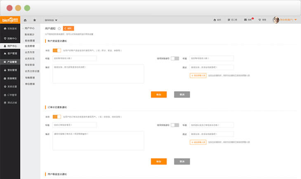Toggle status switch in 订单状态更新通知 section
301x179 pixels.
tap(56, 116)
